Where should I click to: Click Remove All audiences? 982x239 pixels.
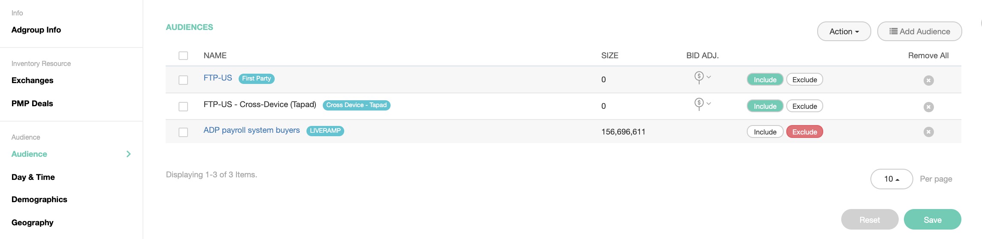[x=928, y=56]
